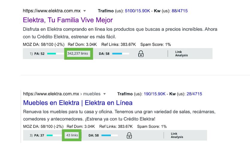Click the MOZ DA: 58/100 (-2%) text under the first result

tap(44, 44)
